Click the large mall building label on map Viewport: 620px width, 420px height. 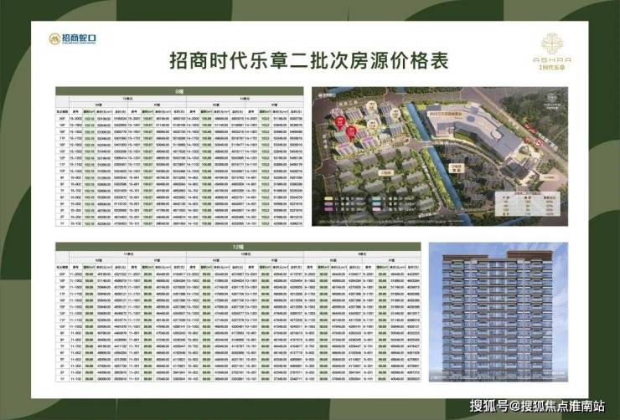click(445, 114)
